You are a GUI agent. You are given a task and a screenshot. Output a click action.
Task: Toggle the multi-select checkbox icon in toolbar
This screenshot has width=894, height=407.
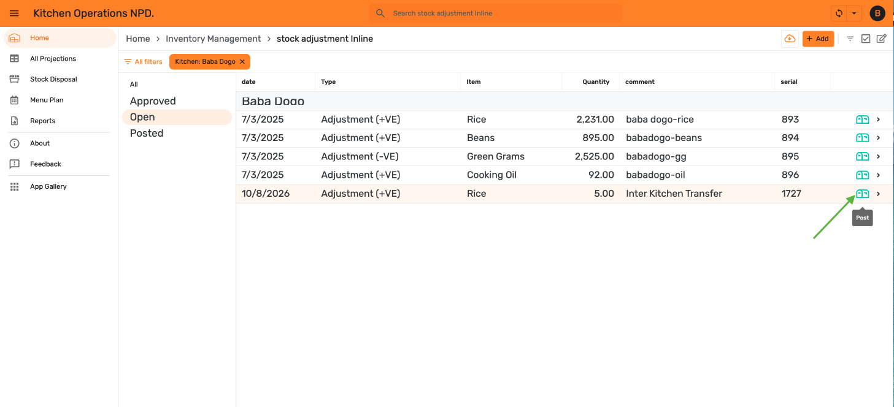pyautogui.click(x=866, y=39)
